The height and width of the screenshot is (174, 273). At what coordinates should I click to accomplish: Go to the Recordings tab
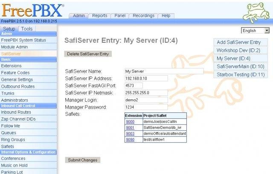143,16
